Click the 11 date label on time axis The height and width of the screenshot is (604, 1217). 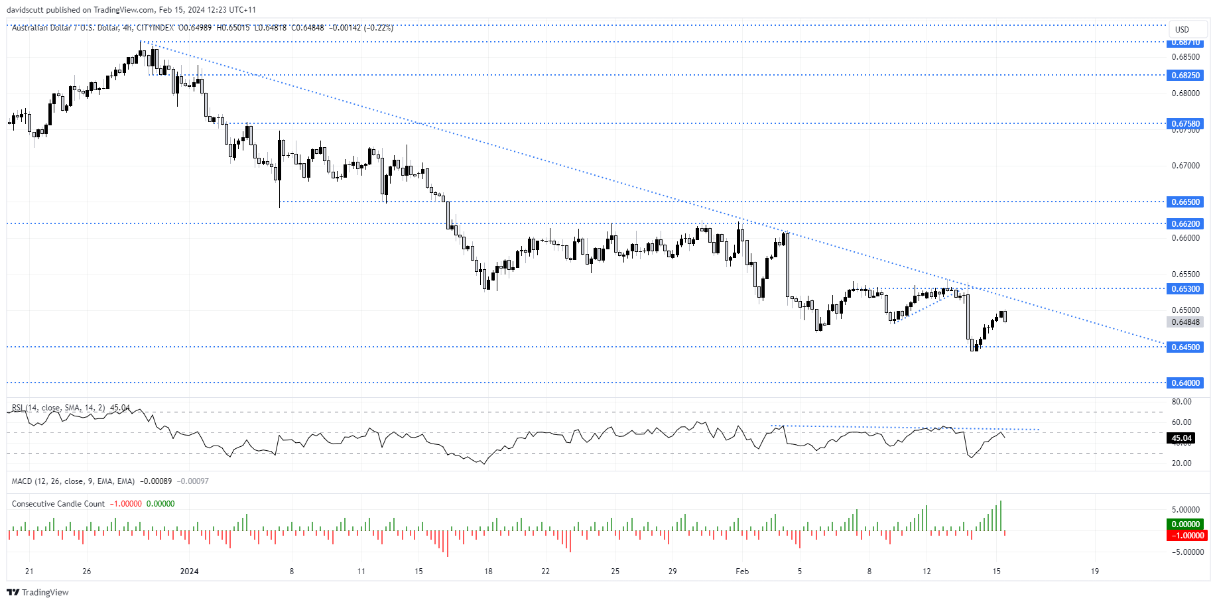point(361,572)
